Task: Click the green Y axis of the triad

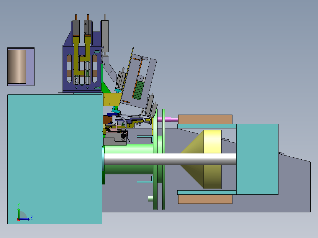Action: click(x=19, y=213)
